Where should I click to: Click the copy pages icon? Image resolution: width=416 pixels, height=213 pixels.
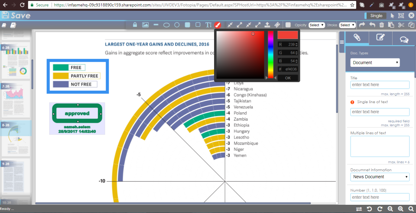(x=411, y=25)
